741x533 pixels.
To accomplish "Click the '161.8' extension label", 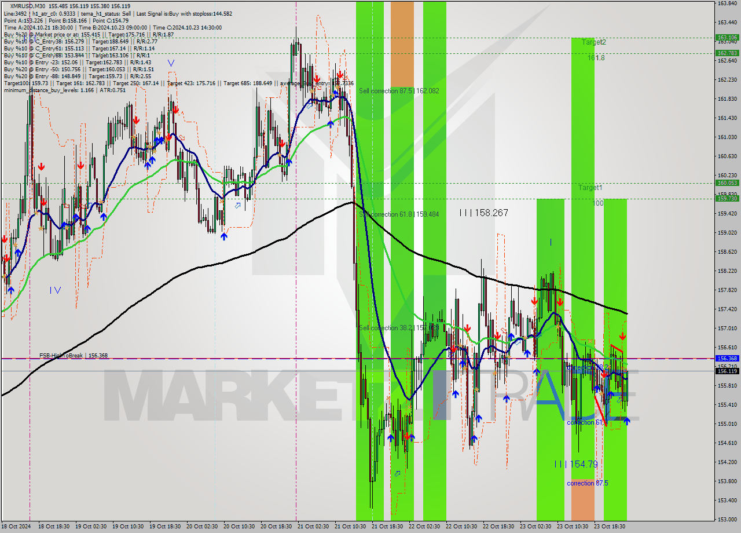I will click(x=596, y=58).
